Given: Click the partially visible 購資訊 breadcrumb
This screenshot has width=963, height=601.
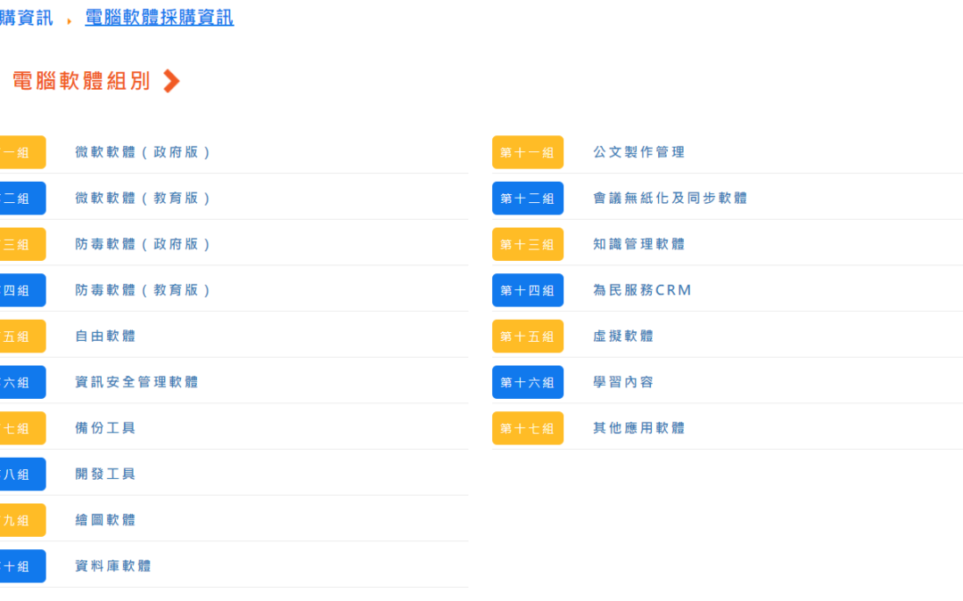Looking at the screenshot, I should click(x=26, y=18).
